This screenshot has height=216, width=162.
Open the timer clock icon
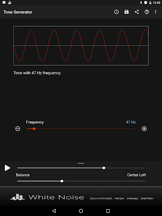point(116,12)
